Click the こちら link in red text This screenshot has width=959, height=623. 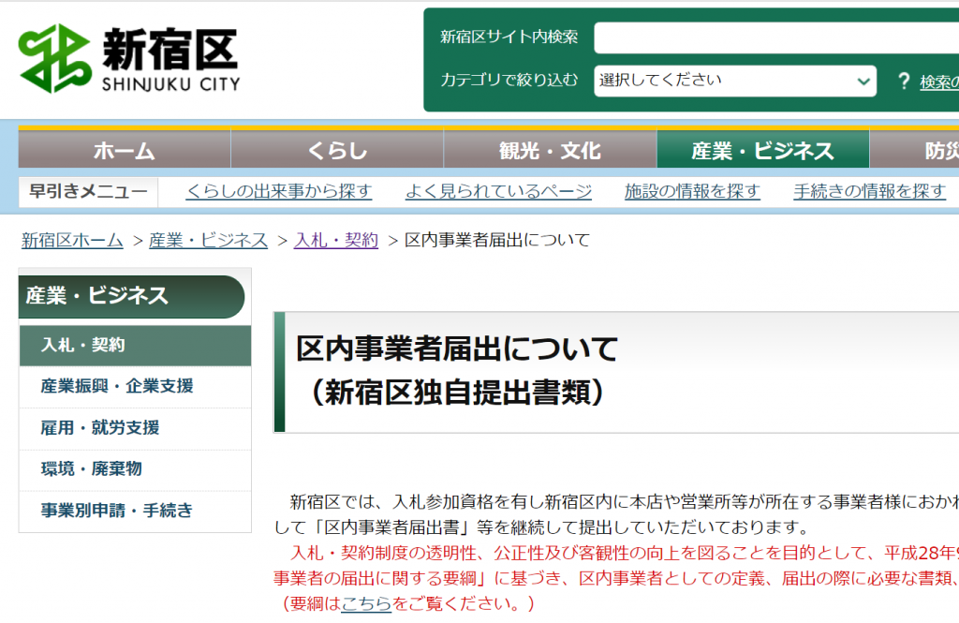click(366, 603)
